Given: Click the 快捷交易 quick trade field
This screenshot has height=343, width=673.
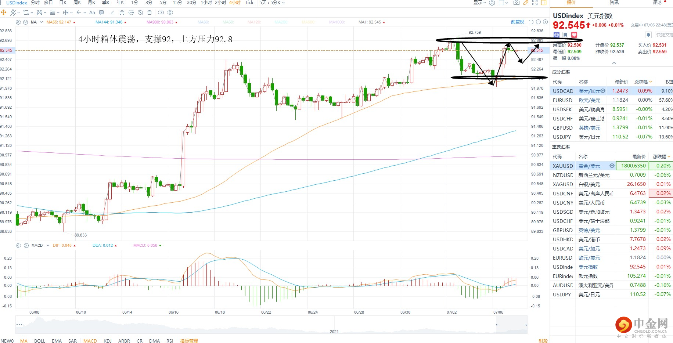Looking at the screenshot, I should point(664,35).
